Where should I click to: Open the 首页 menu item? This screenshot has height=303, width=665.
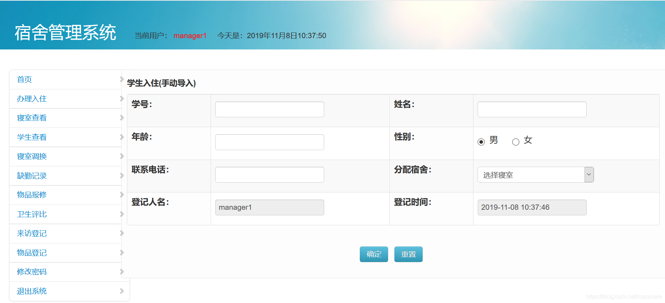[24, 79]
